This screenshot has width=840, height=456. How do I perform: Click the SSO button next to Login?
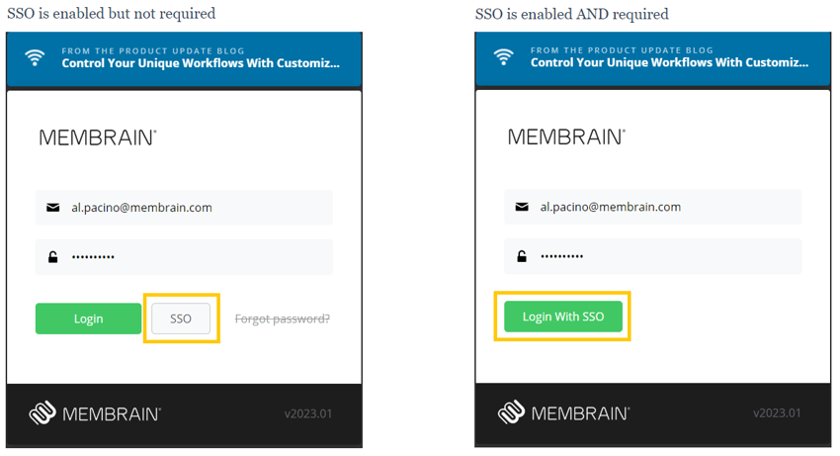[181, 319]
